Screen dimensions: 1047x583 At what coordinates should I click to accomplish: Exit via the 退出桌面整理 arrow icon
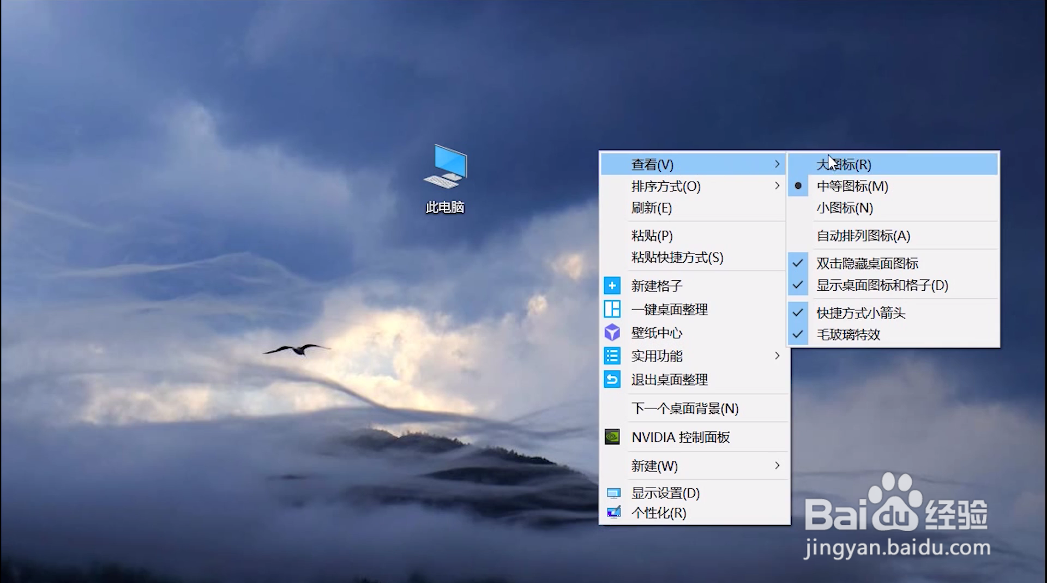(612, 380)
